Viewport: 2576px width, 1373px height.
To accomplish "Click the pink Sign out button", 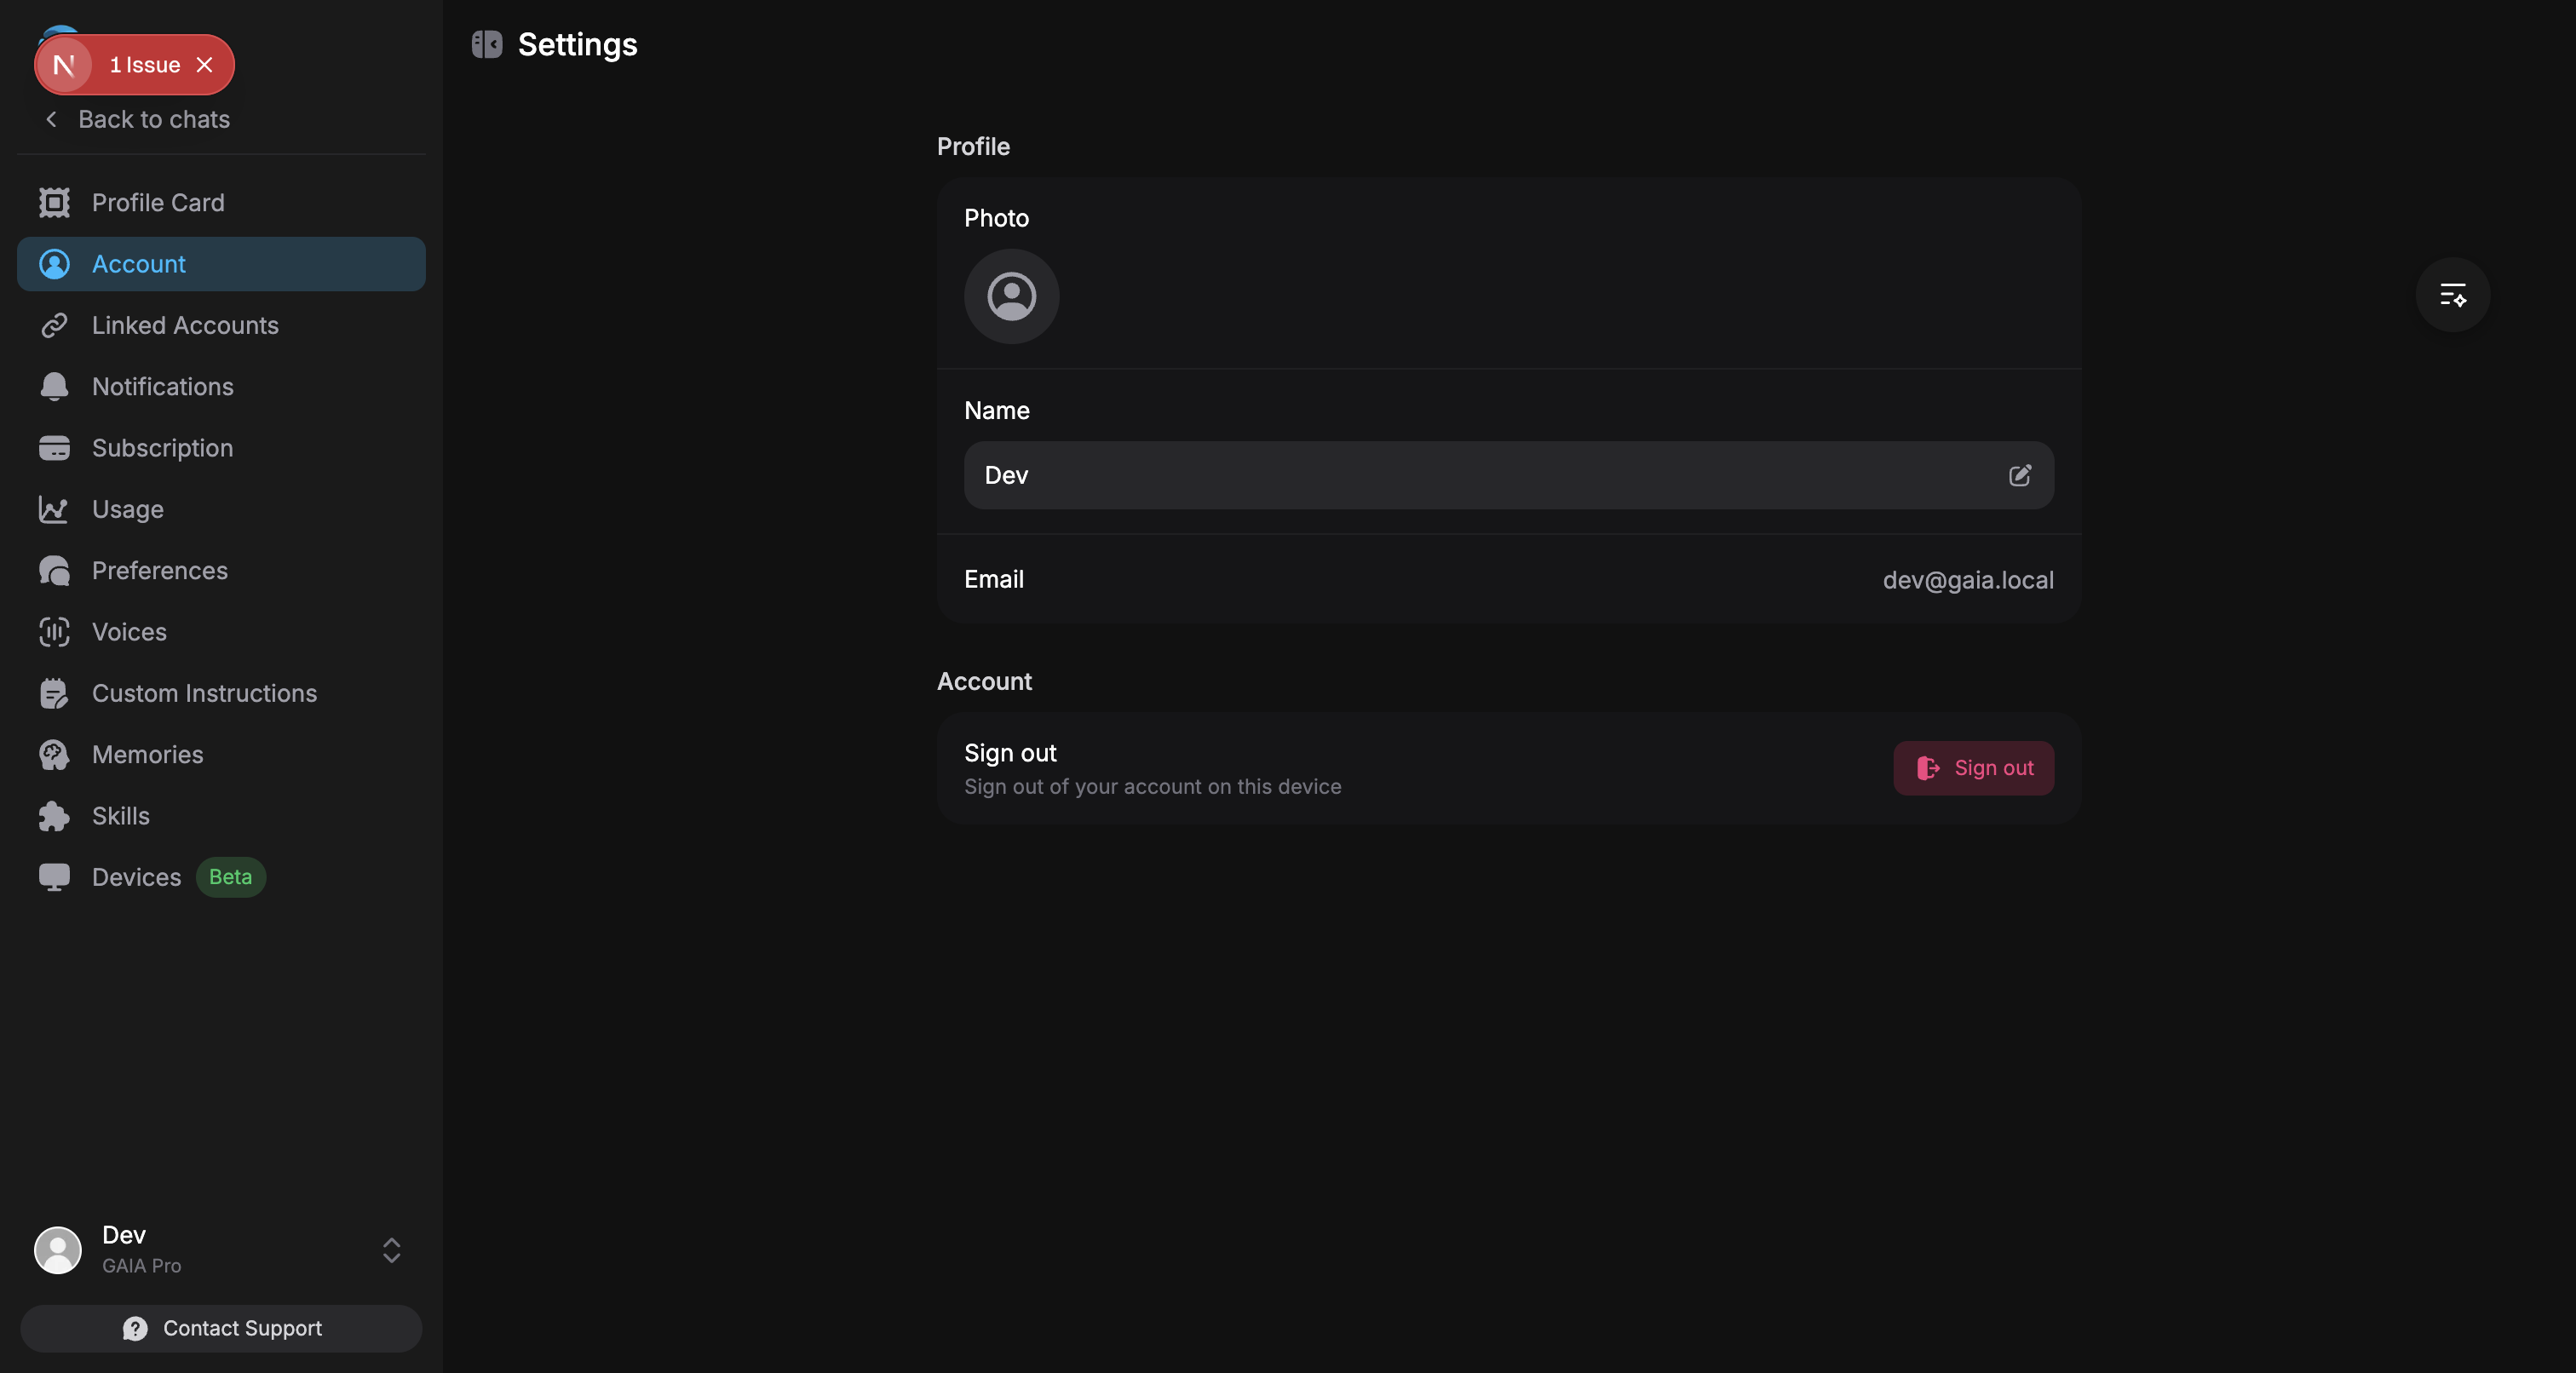I will [x=1972, y=768].
